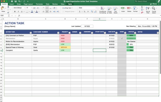The width and height of the screenshot is (161, 102).
Task: Open the Status column filter dropdown
Action: 135,33
